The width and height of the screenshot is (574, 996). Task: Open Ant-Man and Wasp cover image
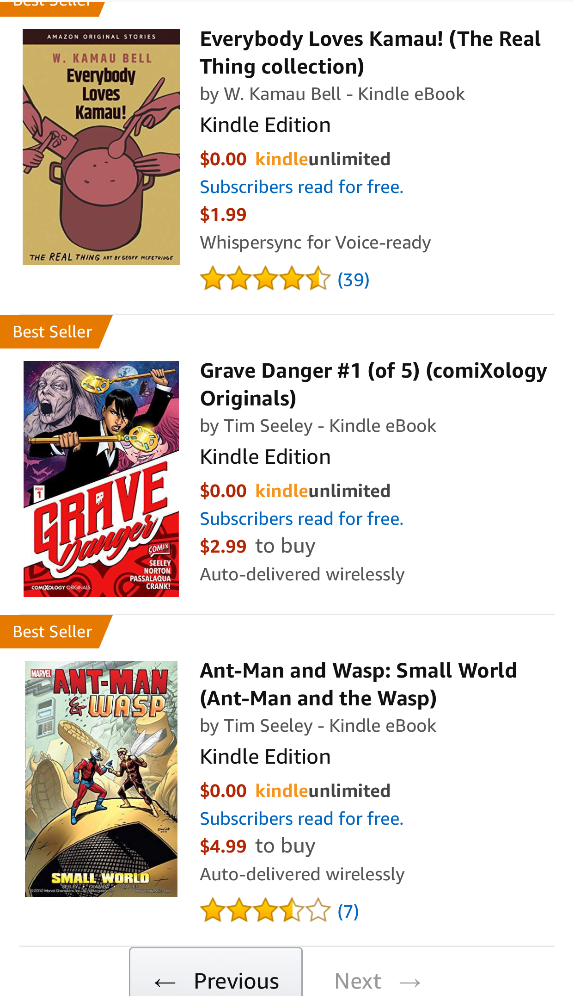pos(101,778)
